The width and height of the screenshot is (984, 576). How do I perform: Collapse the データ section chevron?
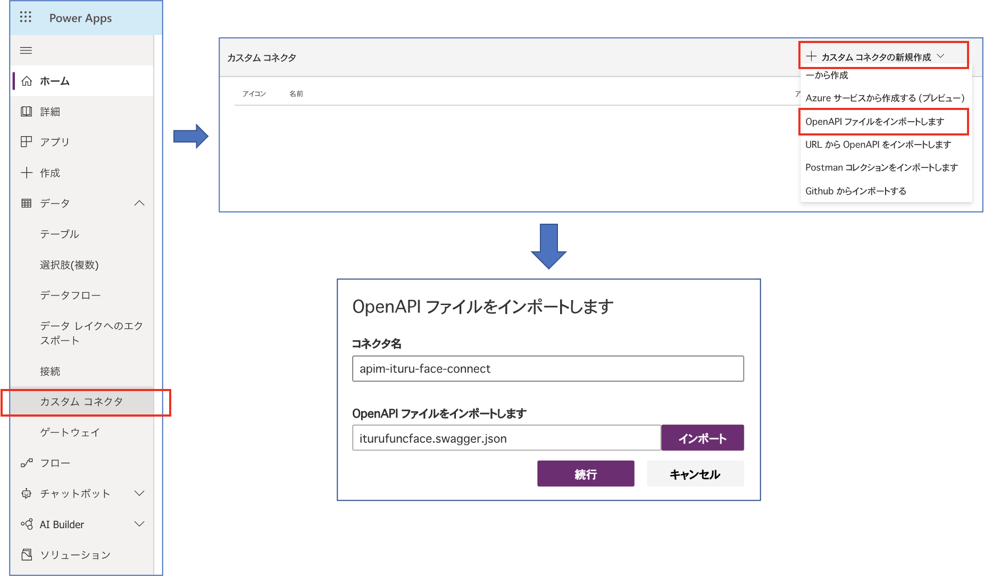pyautogui.click(x=139, y=203)
